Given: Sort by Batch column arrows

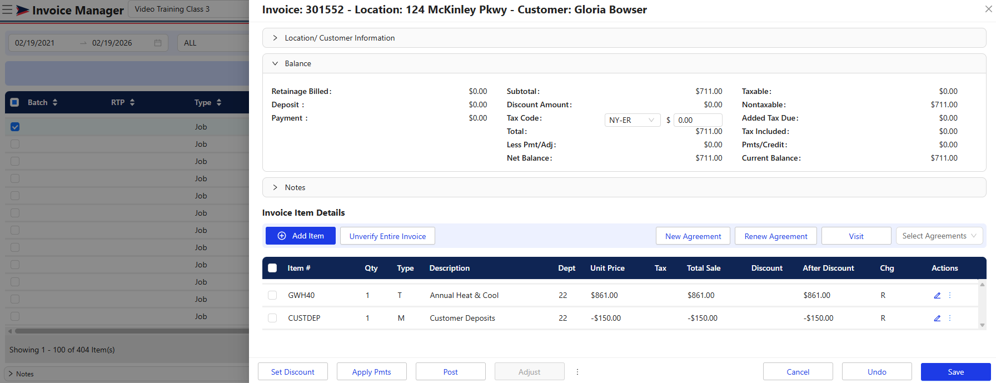Looking at the screenshot, I should (x=55, y=102).
